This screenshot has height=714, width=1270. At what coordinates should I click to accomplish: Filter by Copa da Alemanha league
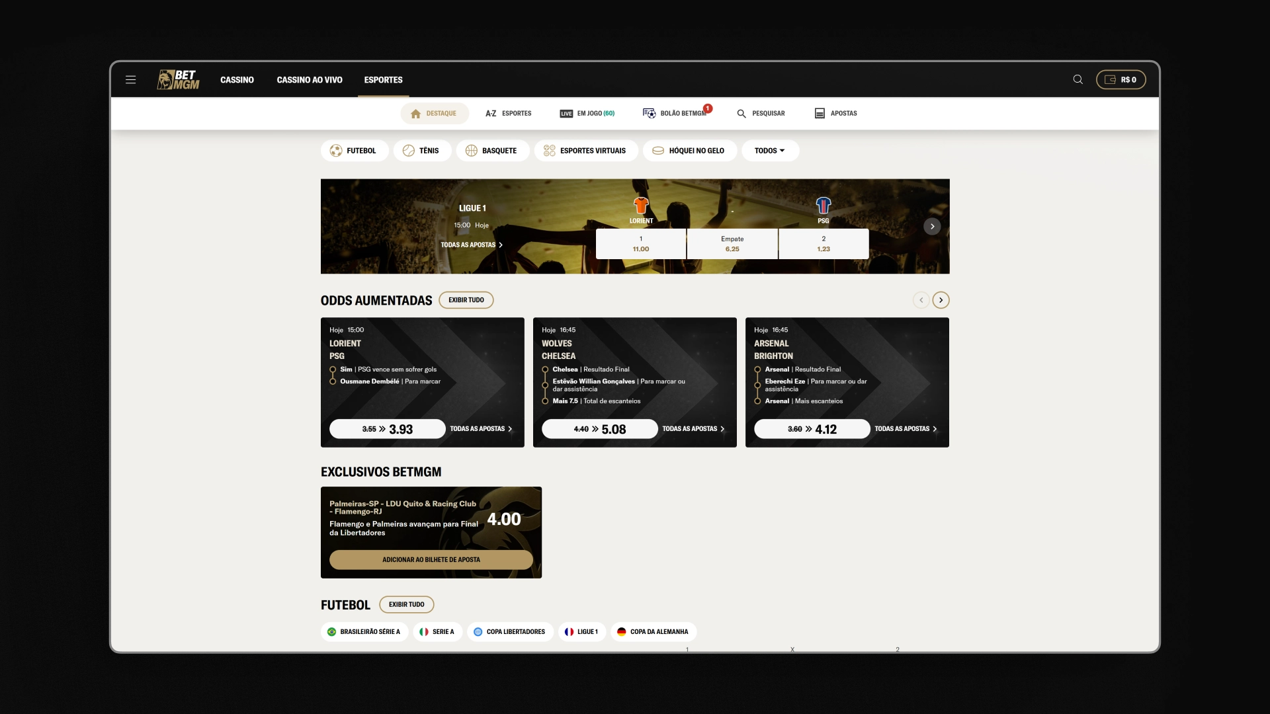[x=652, y=632]
